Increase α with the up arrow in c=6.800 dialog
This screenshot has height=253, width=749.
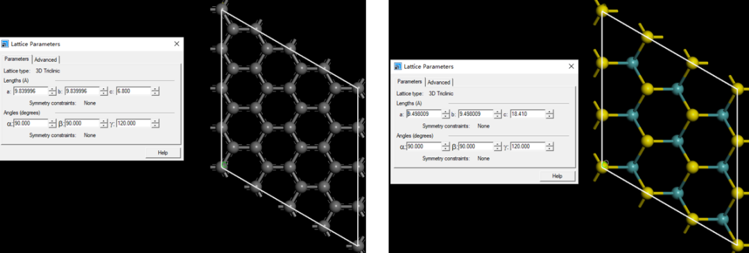53,121
